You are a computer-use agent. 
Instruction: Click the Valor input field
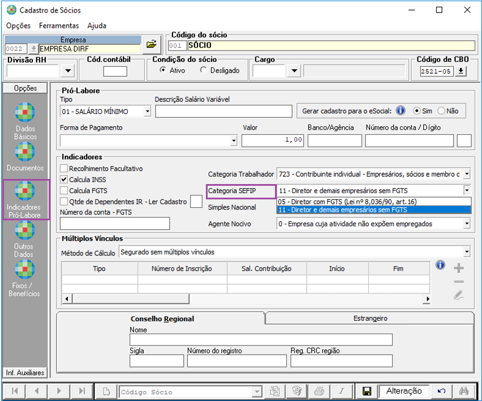pyautogui.click(x=272, y=140)
